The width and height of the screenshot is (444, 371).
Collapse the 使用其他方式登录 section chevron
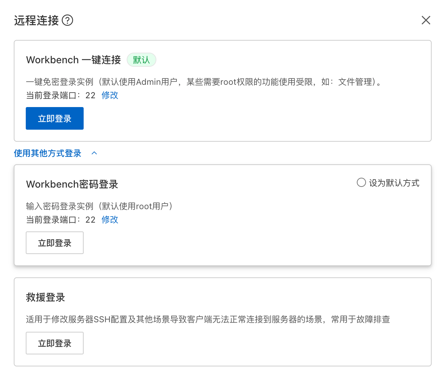click(94, 153)
